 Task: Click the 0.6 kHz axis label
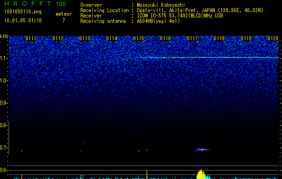(x=4, y=170)
